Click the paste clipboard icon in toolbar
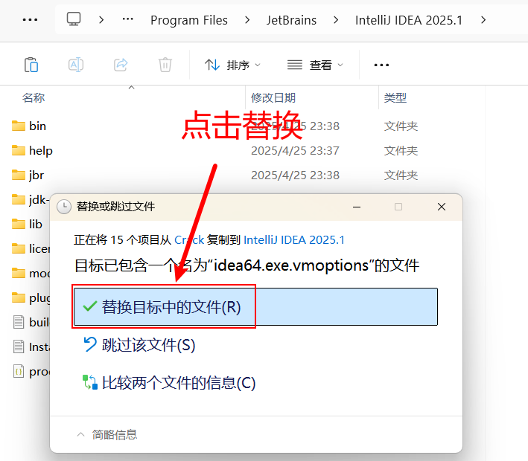The image size is (528, 461). coord(31,65)
